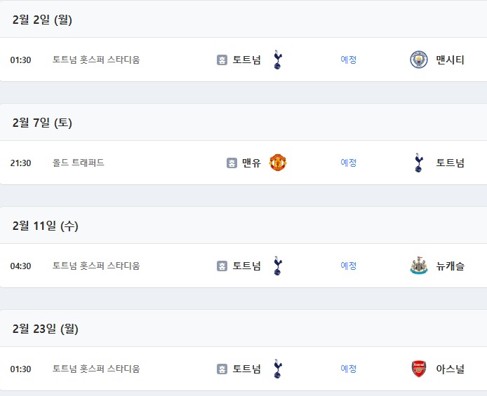
Task: Click Tottenham crest in the Newcastle match
Action: (277, 266)
